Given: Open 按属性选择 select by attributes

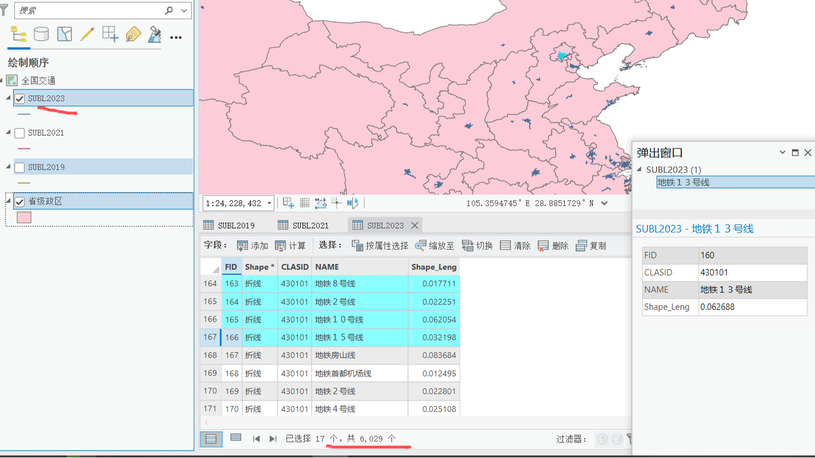Looking at the screenshot, I should coord(380,245).
